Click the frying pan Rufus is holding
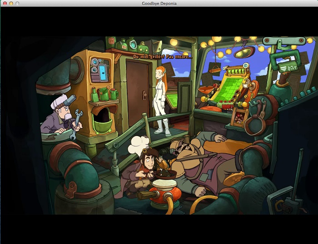This screenshot has height=244, width=318. point(166,174)
